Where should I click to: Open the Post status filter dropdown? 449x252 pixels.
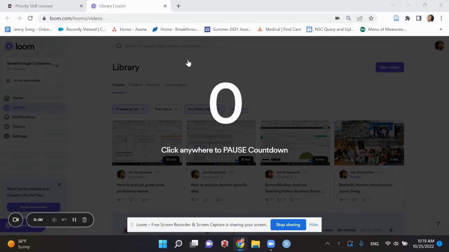(166, 109)
